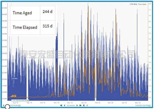The width and height of the screenshot is (154, 109).
Task: Step the time range back one increment
Action: (64, 105)
